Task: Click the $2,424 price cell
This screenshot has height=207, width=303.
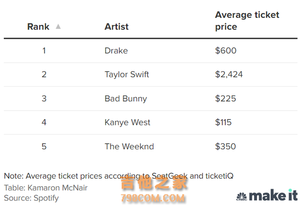Action: (229, 75)
